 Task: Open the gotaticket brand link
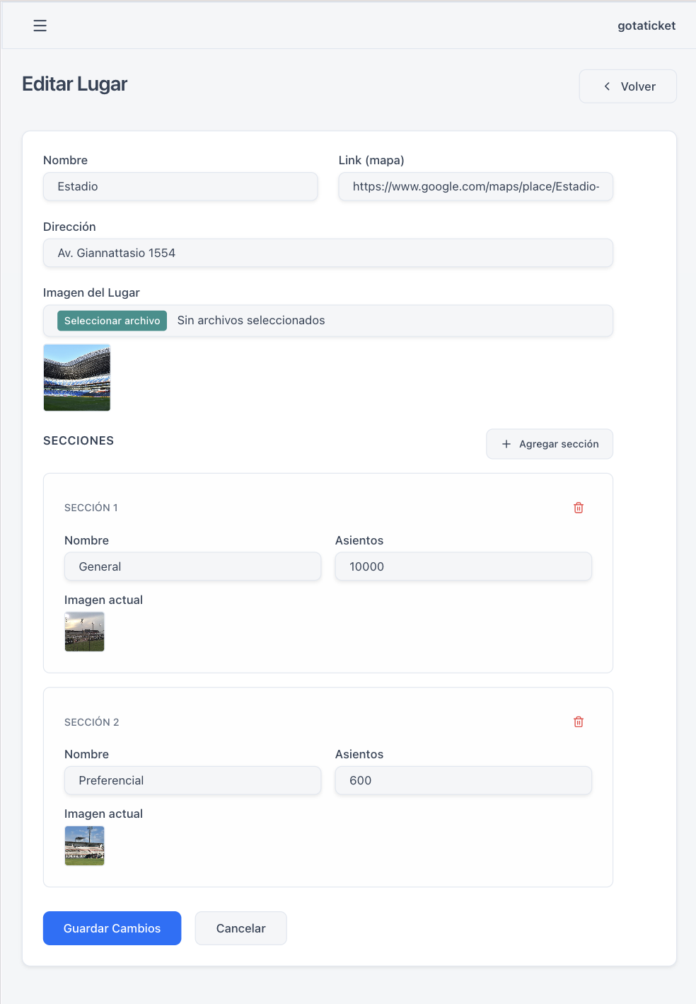[646, 25]
